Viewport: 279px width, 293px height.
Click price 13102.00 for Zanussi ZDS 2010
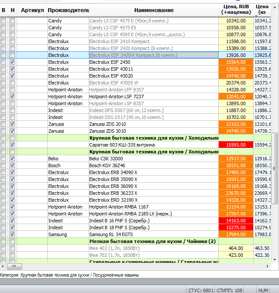coord(236,124)
